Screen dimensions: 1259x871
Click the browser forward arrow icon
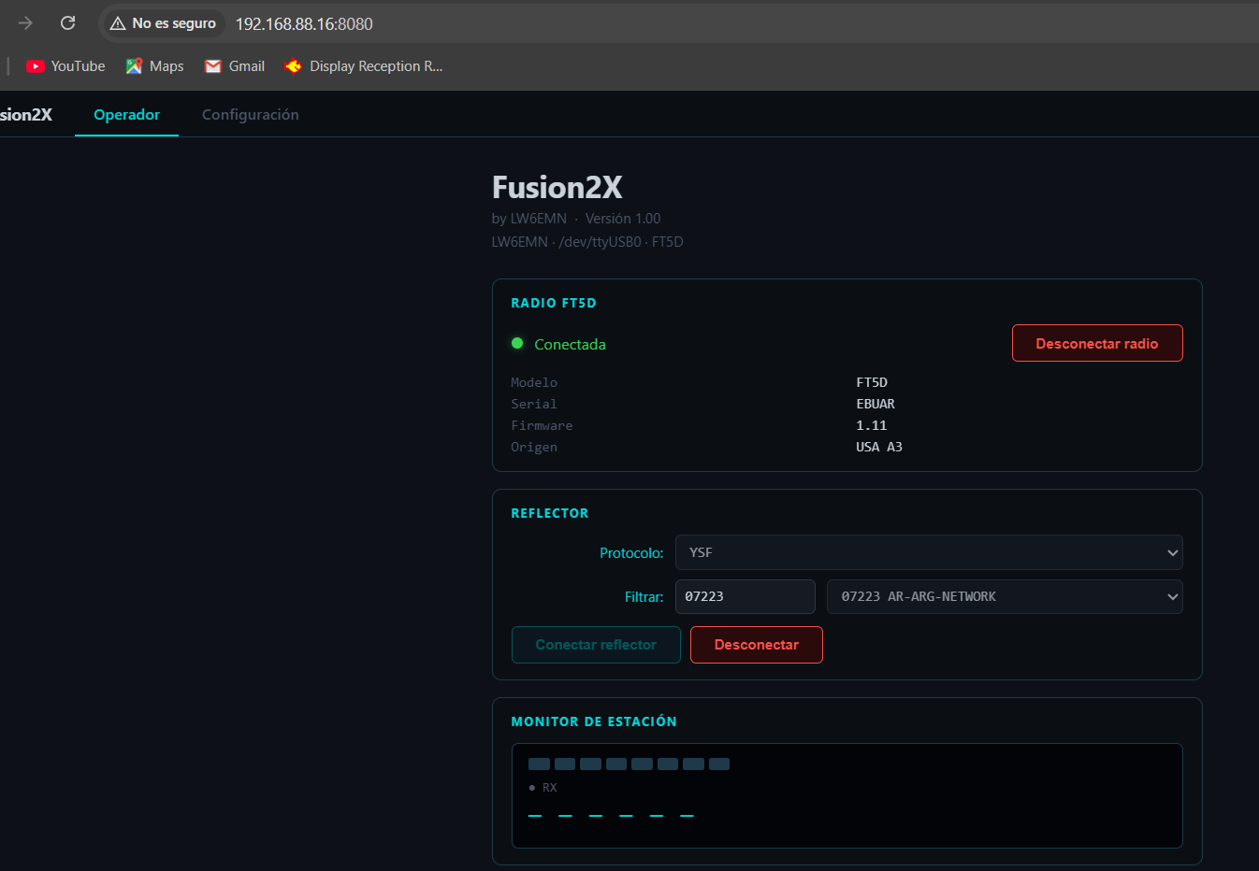(25, 23)
